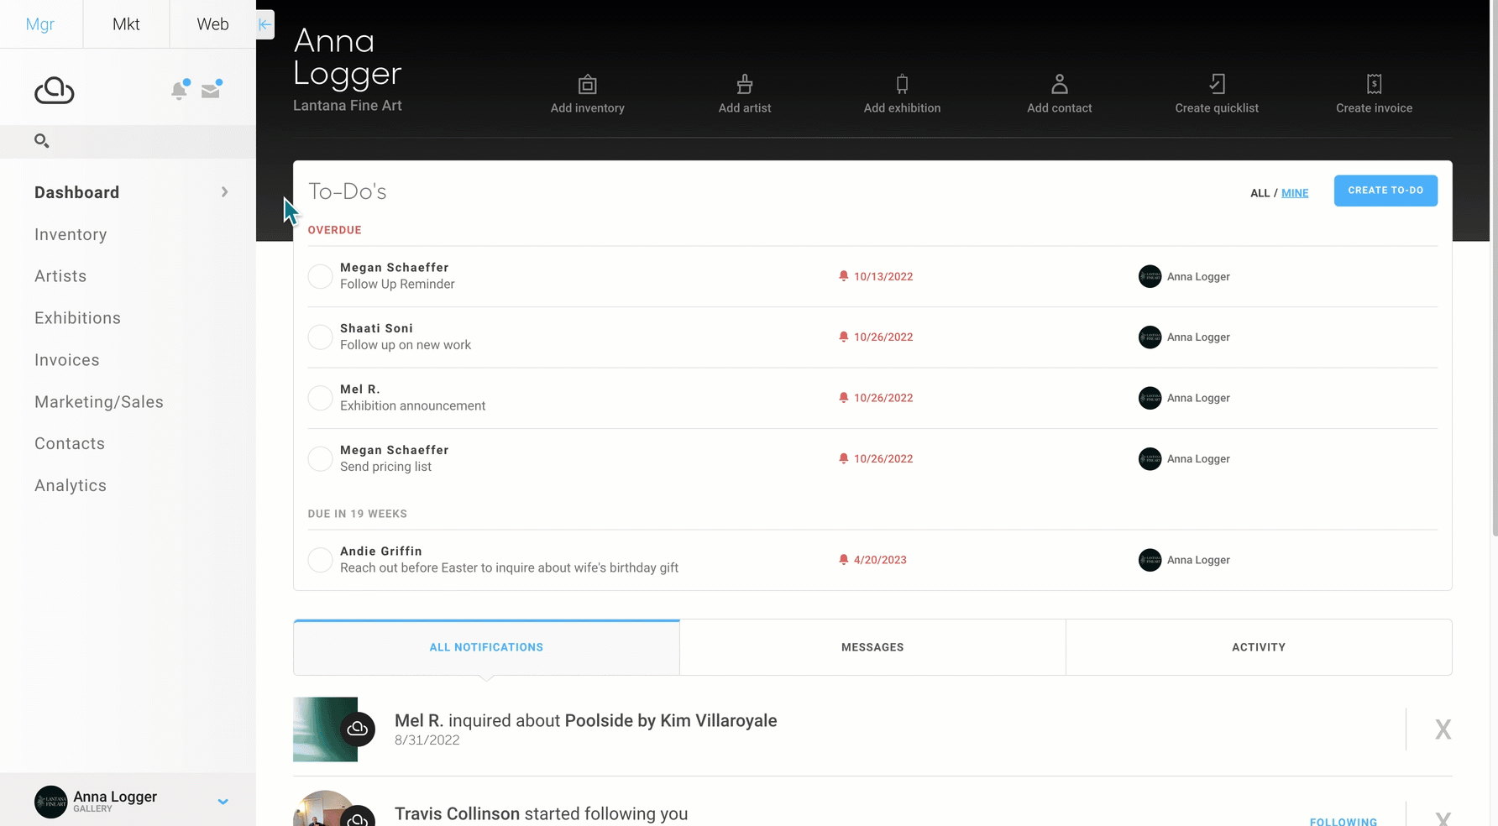
Task: Mark Andie Griffin to-do complete
Action: point(320,560)
